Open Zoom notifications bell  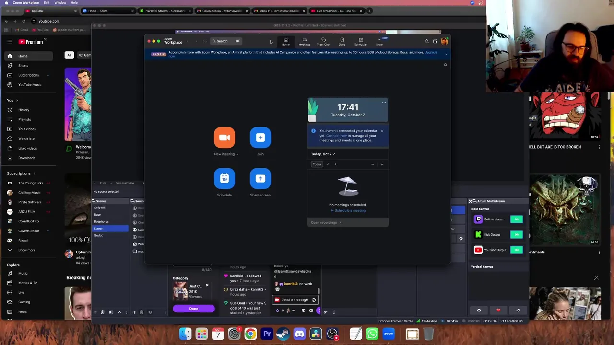[x=426, y=41]
